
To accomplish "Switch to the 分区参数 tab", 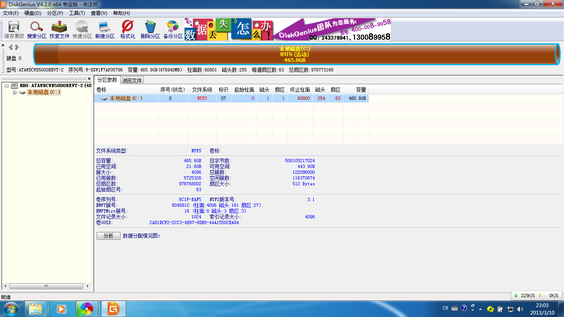I will pos(107,80).
